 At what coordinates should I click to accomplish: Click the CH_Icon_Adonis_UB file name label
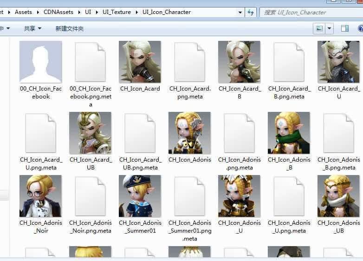click(339, 227)
